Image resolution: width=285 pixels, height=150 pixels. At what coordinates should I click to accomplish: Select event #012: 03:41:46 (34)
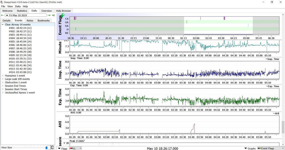pos(20,65)
